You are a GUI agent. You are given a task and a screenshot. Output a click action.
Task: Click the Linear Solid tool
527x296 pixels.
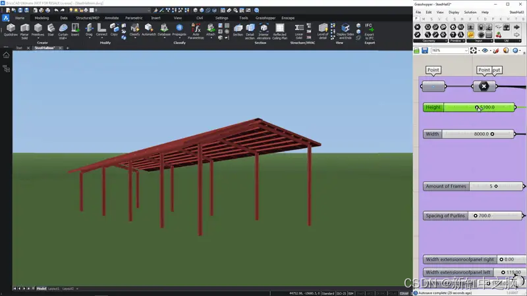pos(299,31)
